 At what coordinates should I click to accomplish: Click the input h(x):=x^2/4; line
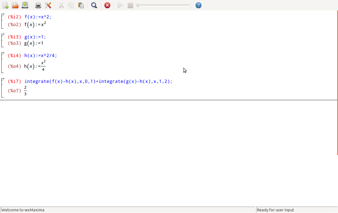[41, 55]
